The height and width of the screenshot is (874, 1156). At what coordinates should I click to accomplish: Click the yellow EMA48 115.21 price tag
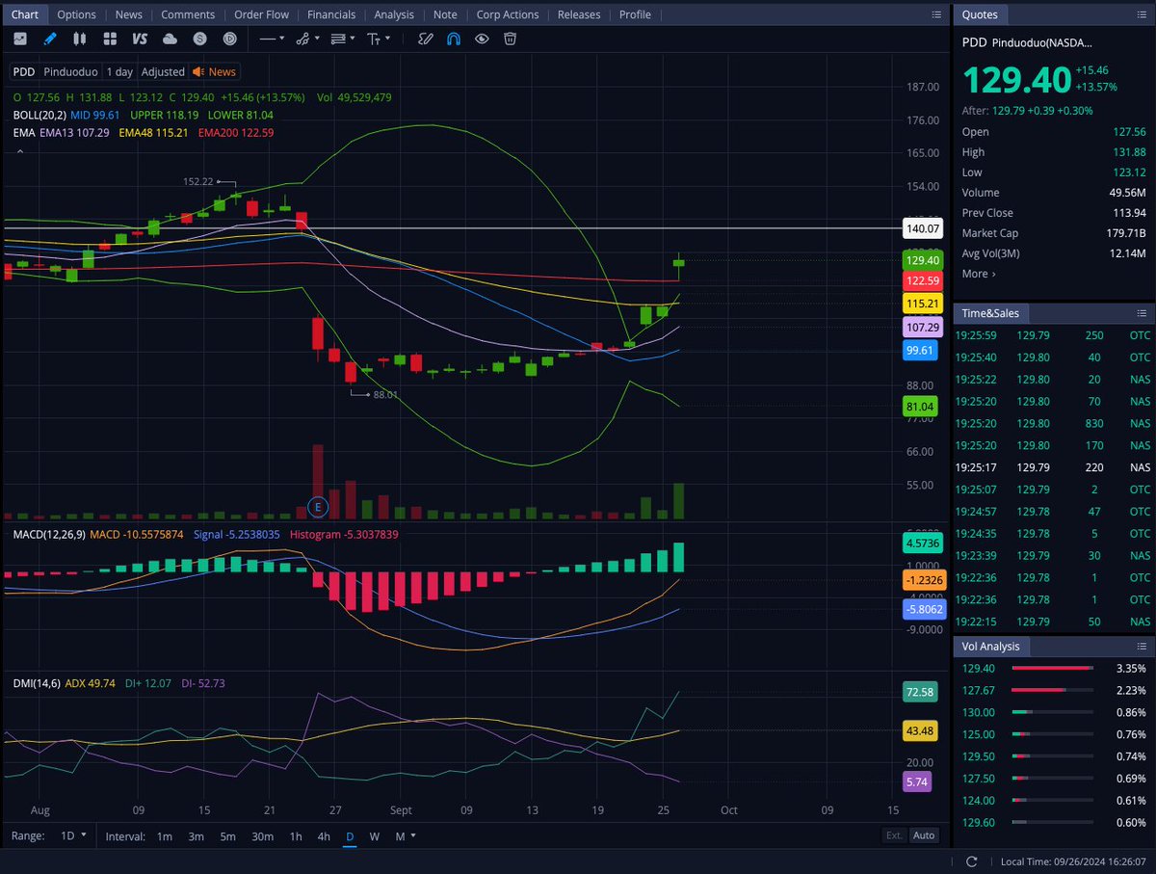point(922,304)
